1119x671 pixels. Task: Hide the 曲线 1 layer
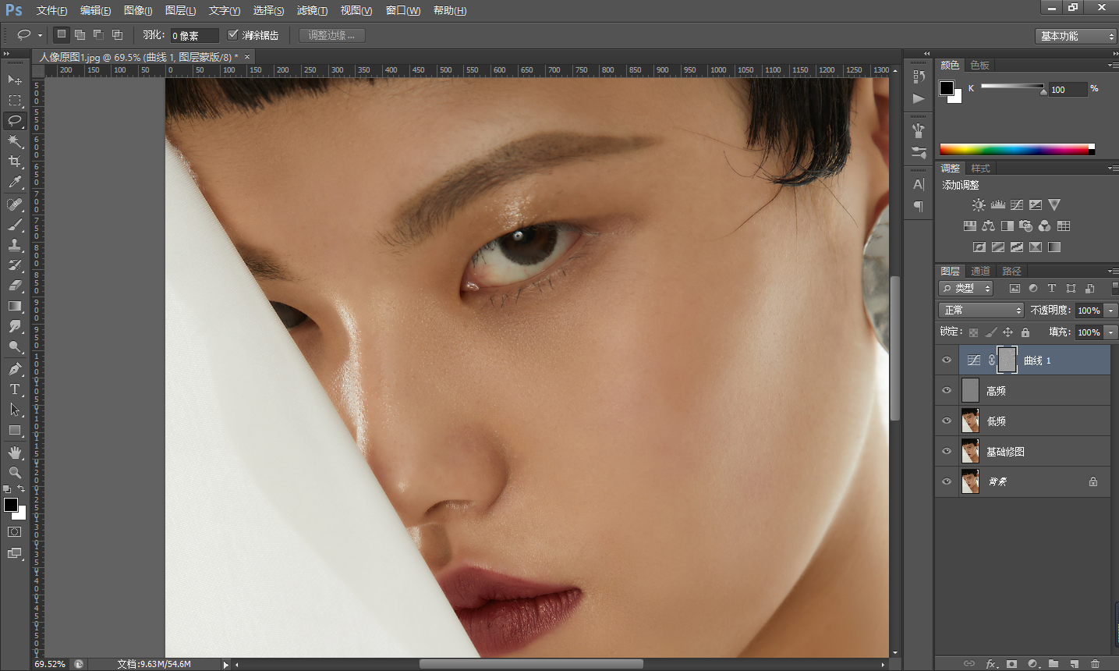point(947,360)
